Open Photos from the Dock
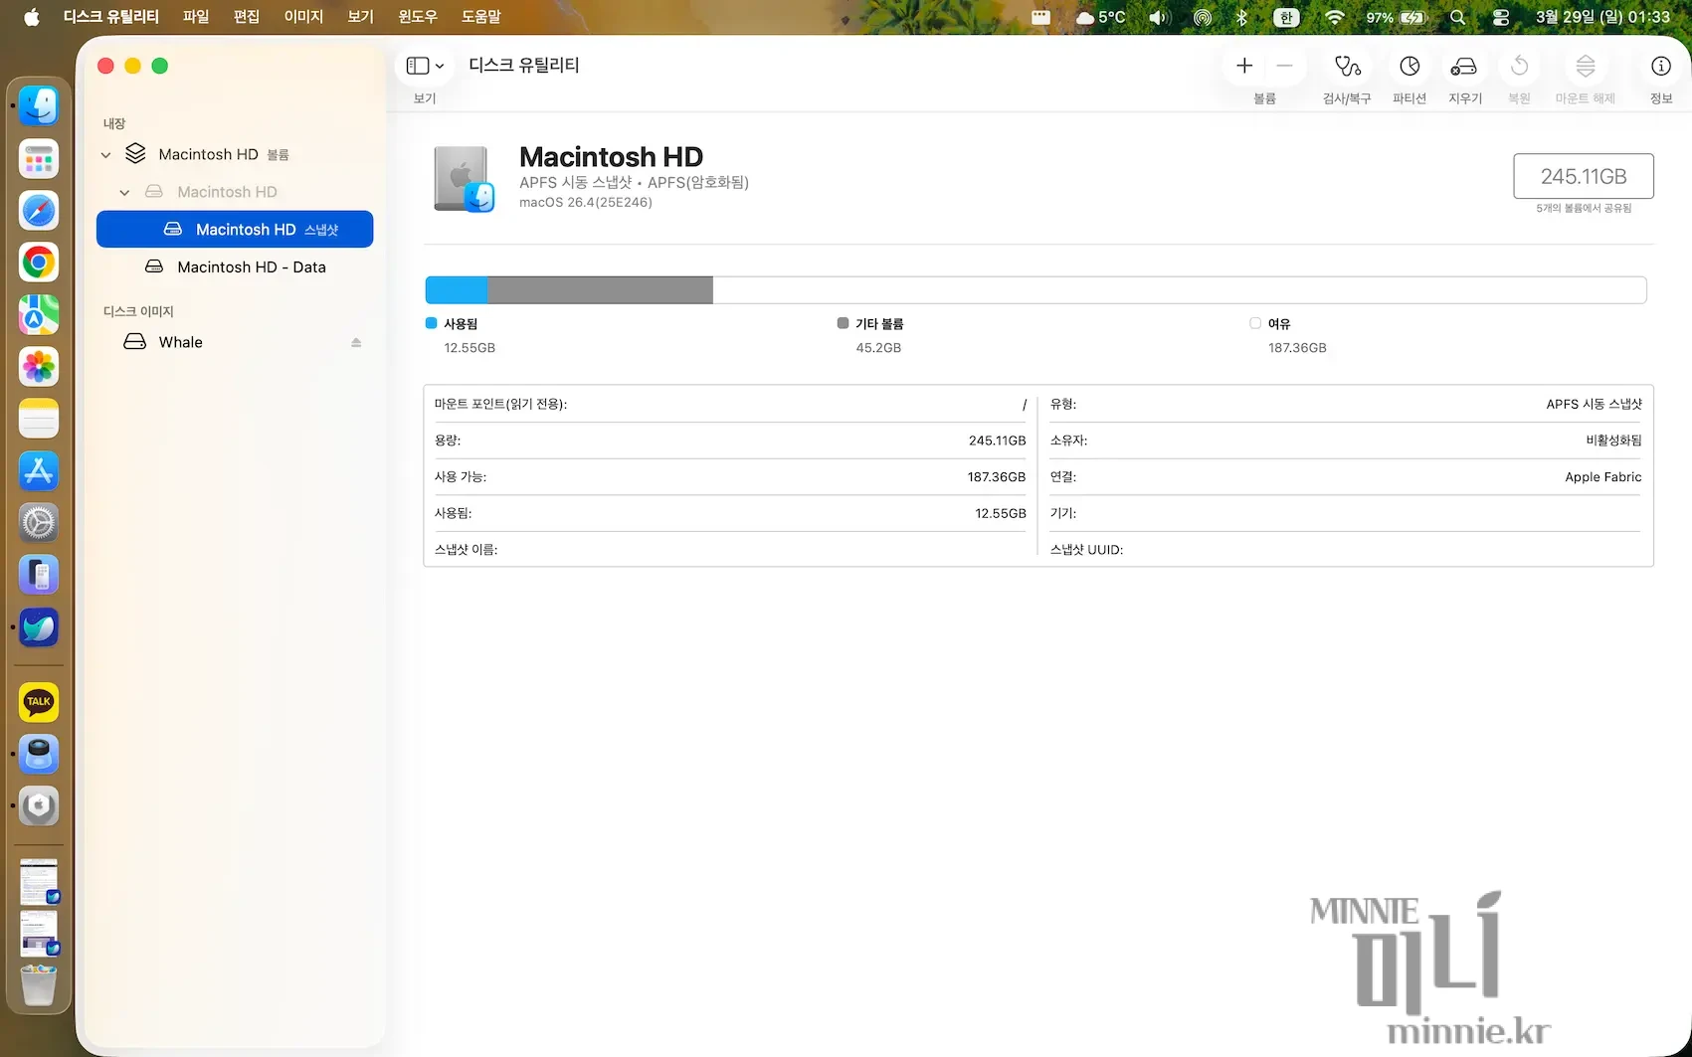1692x1057 pixels. tap(39, 367)
